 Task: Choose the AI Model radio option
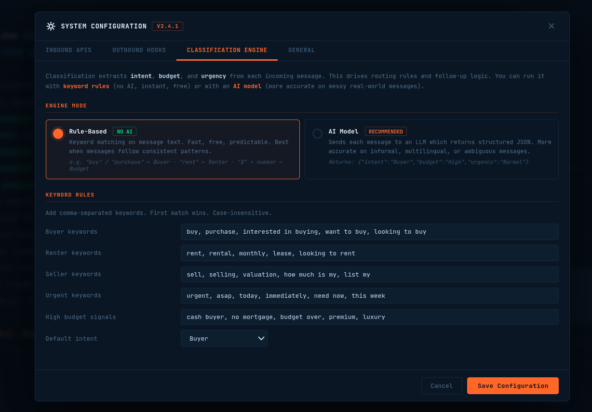[x=317, y=133]
